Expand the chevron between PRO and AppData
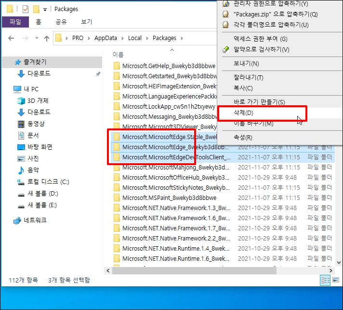This screenshot has height=310, width=343. point(89,38)
